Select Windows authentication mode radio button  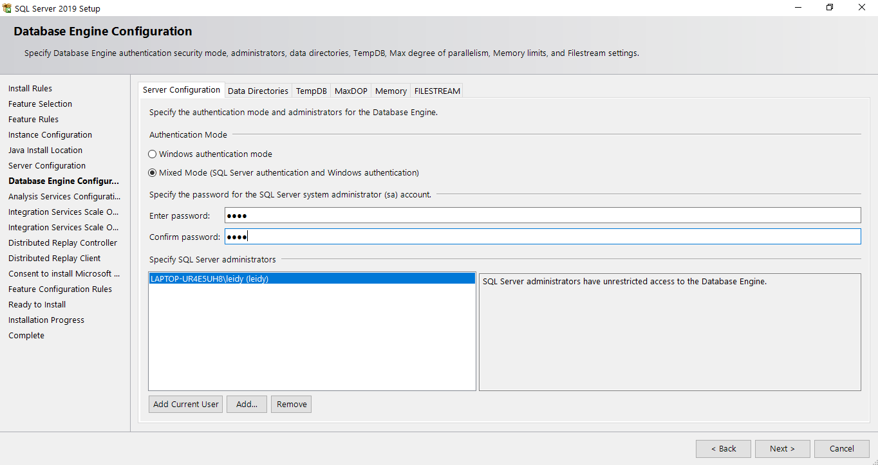pos(153,154)
